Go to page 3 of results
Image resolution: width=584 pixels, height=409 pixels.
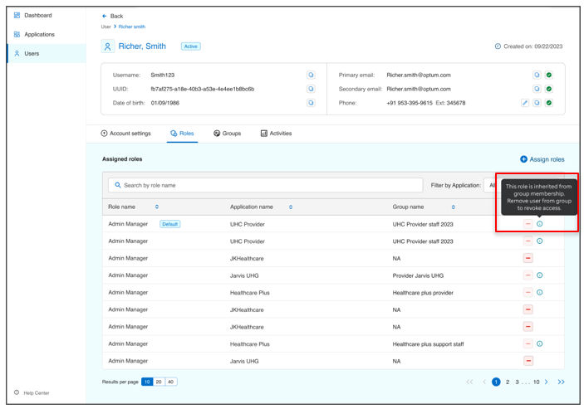(517, 382)
